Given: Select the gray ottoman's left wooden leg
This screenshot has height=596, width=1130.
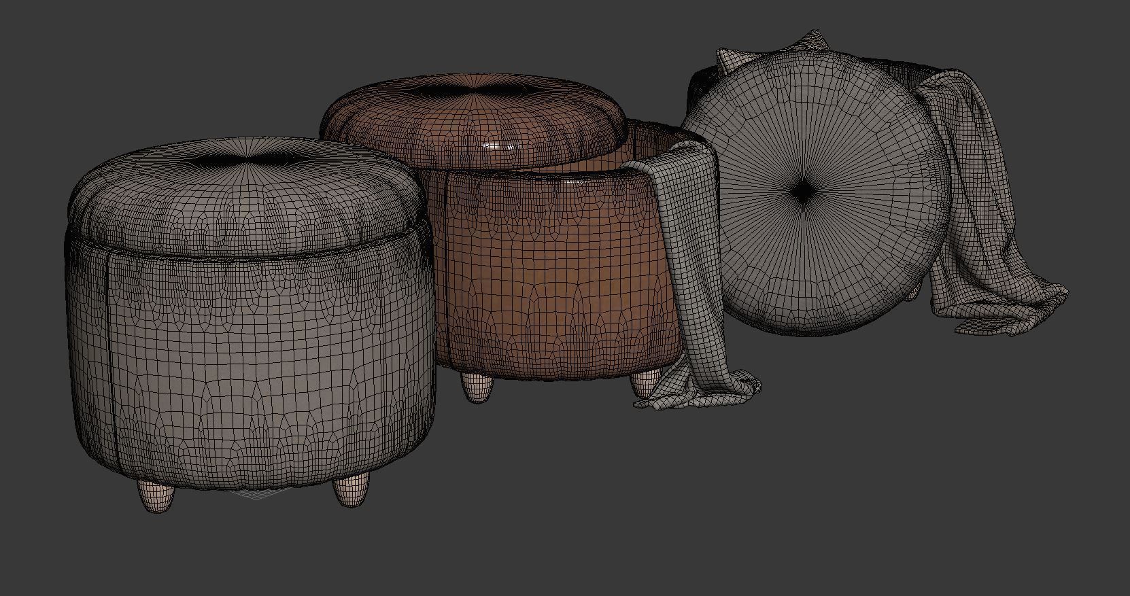Looking at the screenshot, I should pos(156,495).
